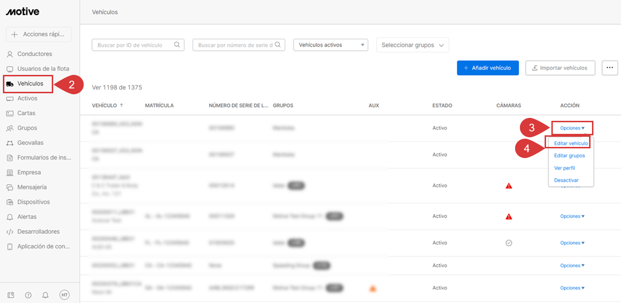Open Vehículos activos dropdown
This screenshot has height=303, width=621.
331,45
